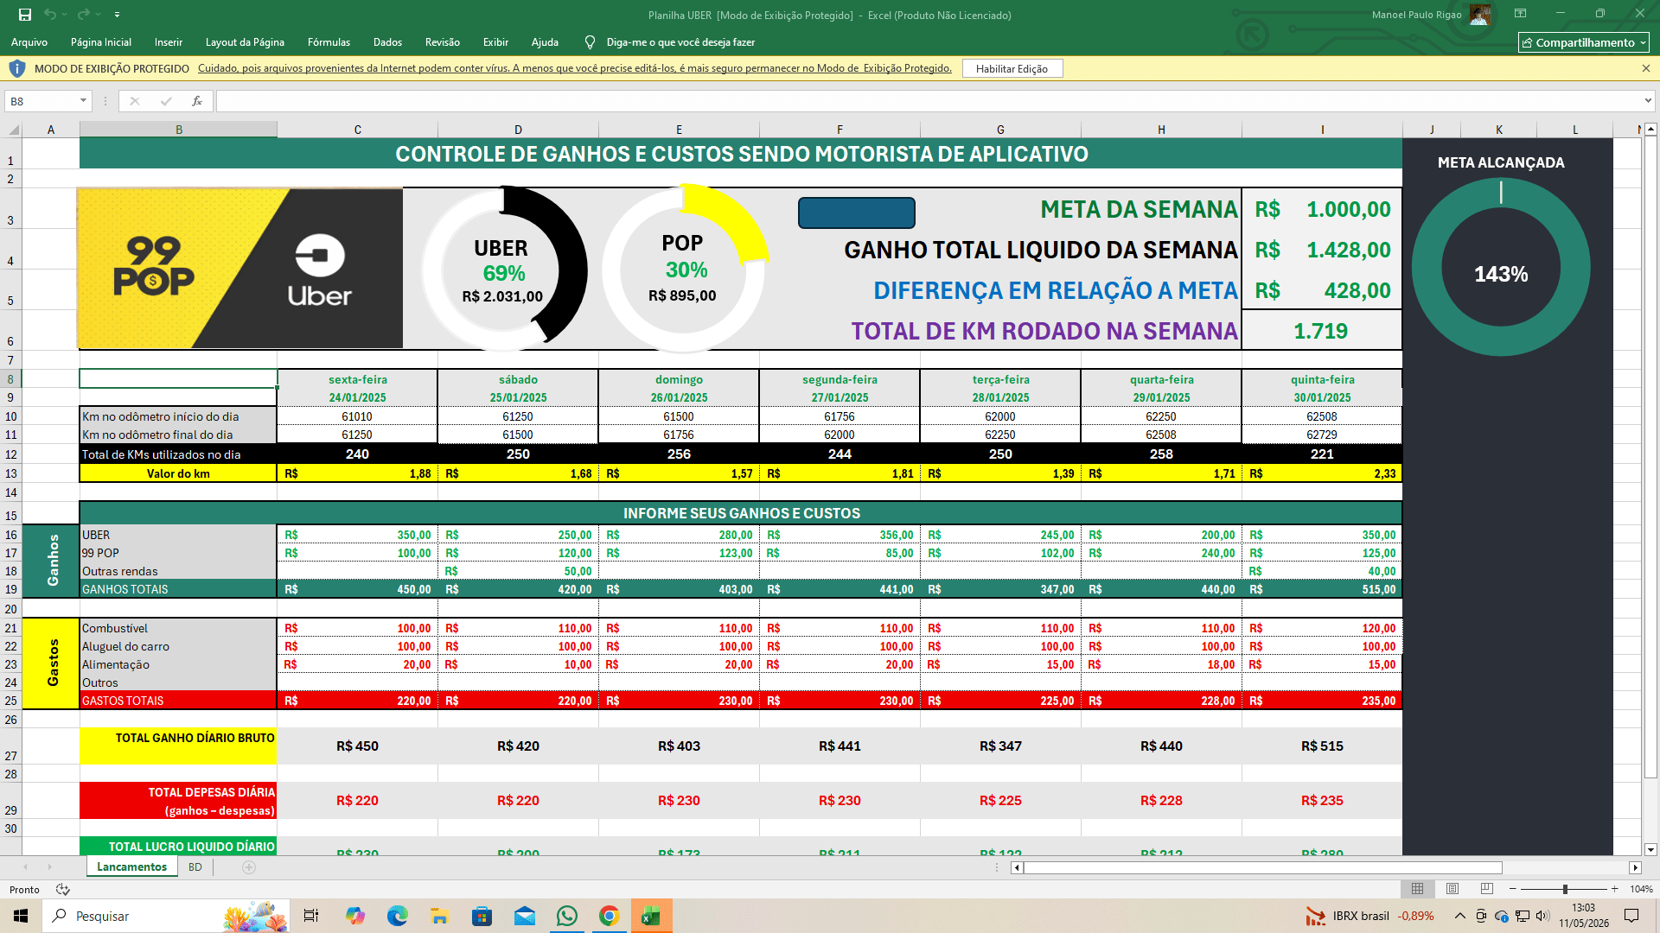
Task: Click the horizontal scrollbar right arrow
Action: tap(1635, 867)
